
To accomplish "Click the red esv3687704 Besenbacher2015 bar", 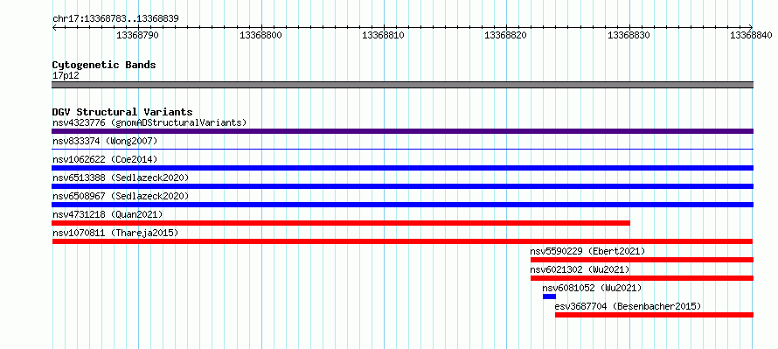I will pyautogui.click(x=654, y=315).
